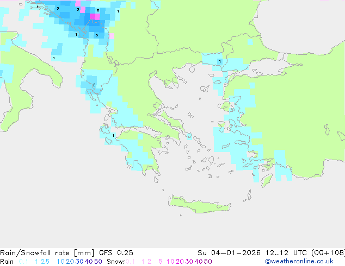This screenshot has height=266, width=345.
Task: Click the rain value '2' on Albanian coast
Action: [94, 85]
